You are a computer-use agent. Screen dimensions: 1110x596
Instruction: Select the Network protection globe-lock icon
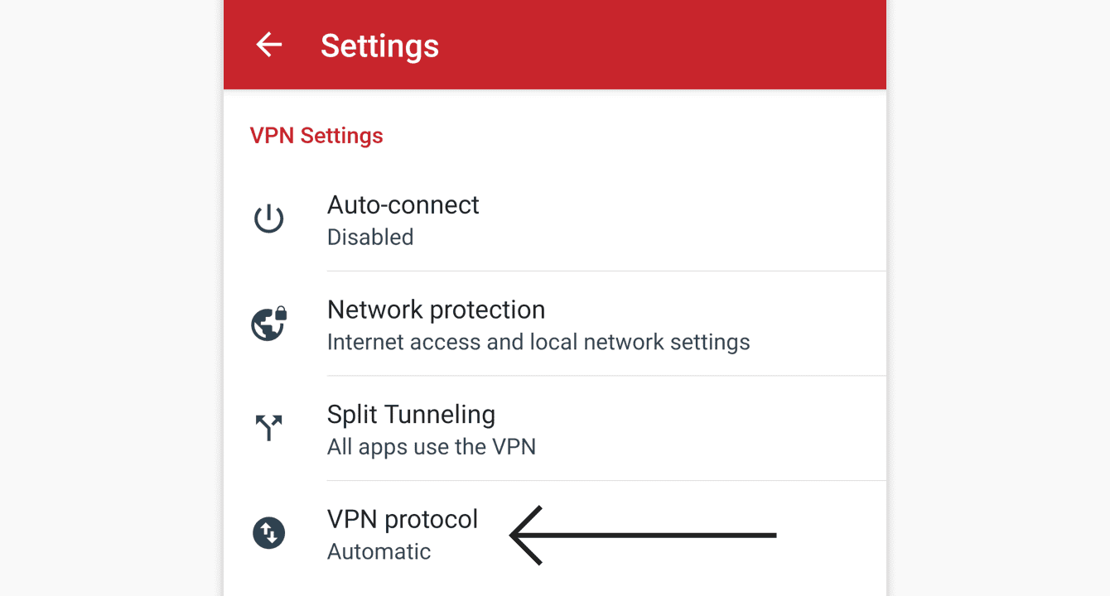[268, 324]
